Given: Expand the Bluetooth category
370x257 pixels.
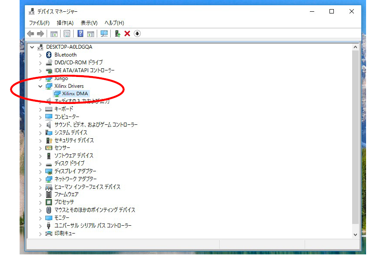Looking at the screenshot, I should [41, 55].
